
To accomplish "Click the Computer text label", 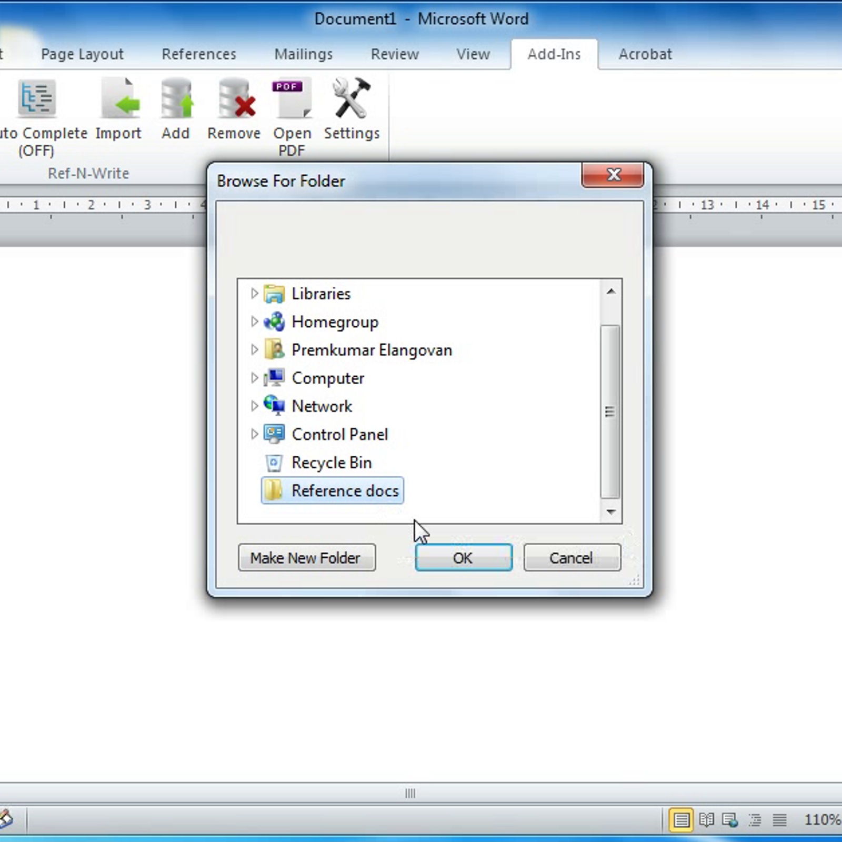I will [x=328, y=378].
